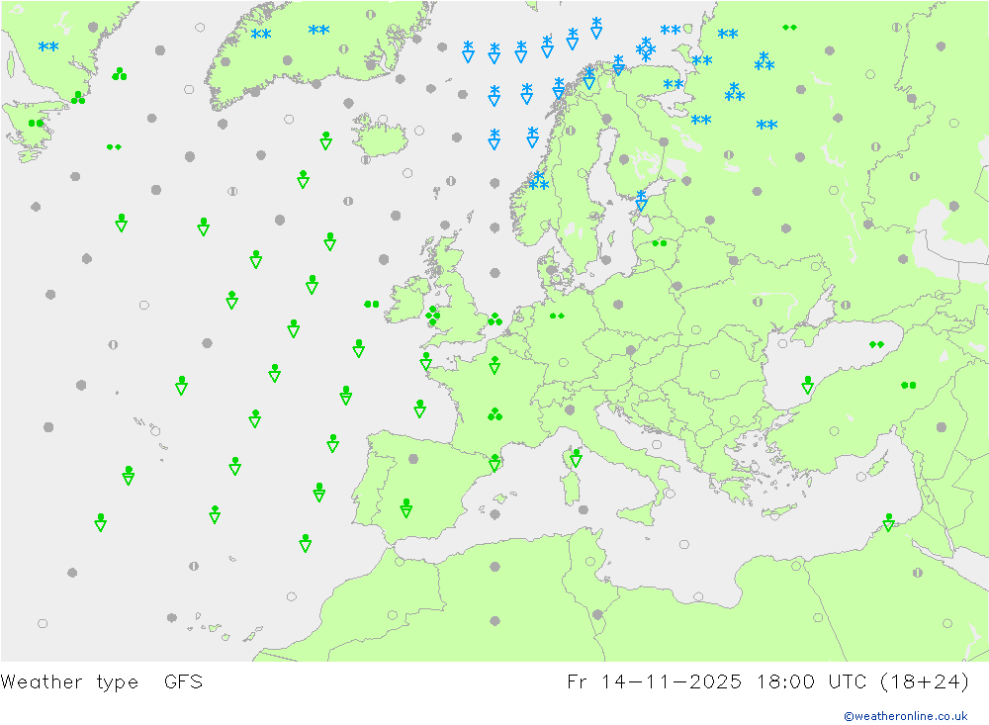Click the double-dot rain symbol west of Ireland
Viewport: 989px width, 725px height.
click(x=372, y=304)
